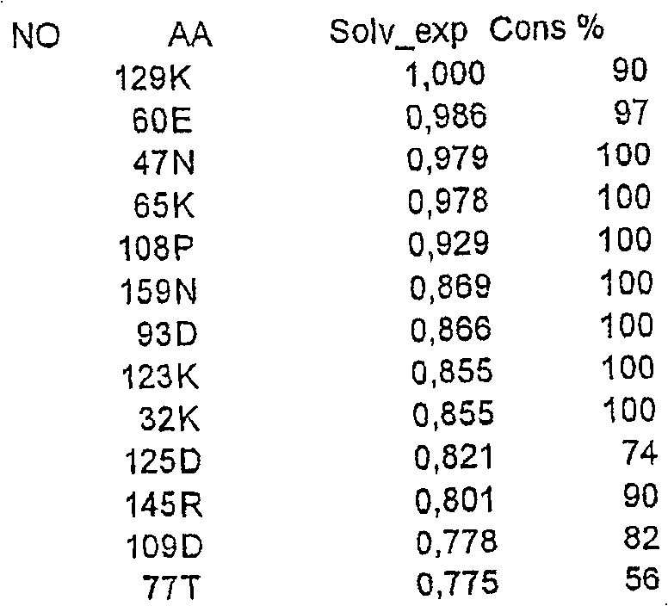
Task: Select the Solv_exp column header
Action: 400,33
